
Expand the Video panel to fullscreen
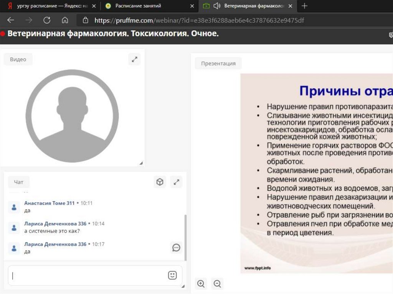(134, 59)
